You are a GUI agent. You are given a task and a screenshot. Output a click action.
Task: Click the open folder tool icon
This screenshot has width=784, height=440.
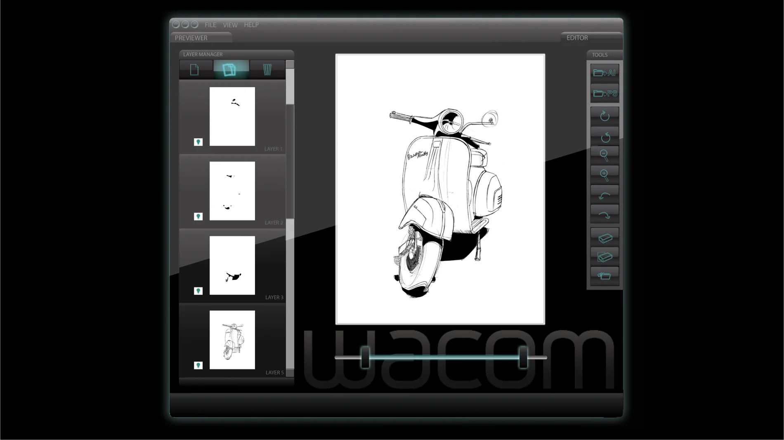point(605,276)
